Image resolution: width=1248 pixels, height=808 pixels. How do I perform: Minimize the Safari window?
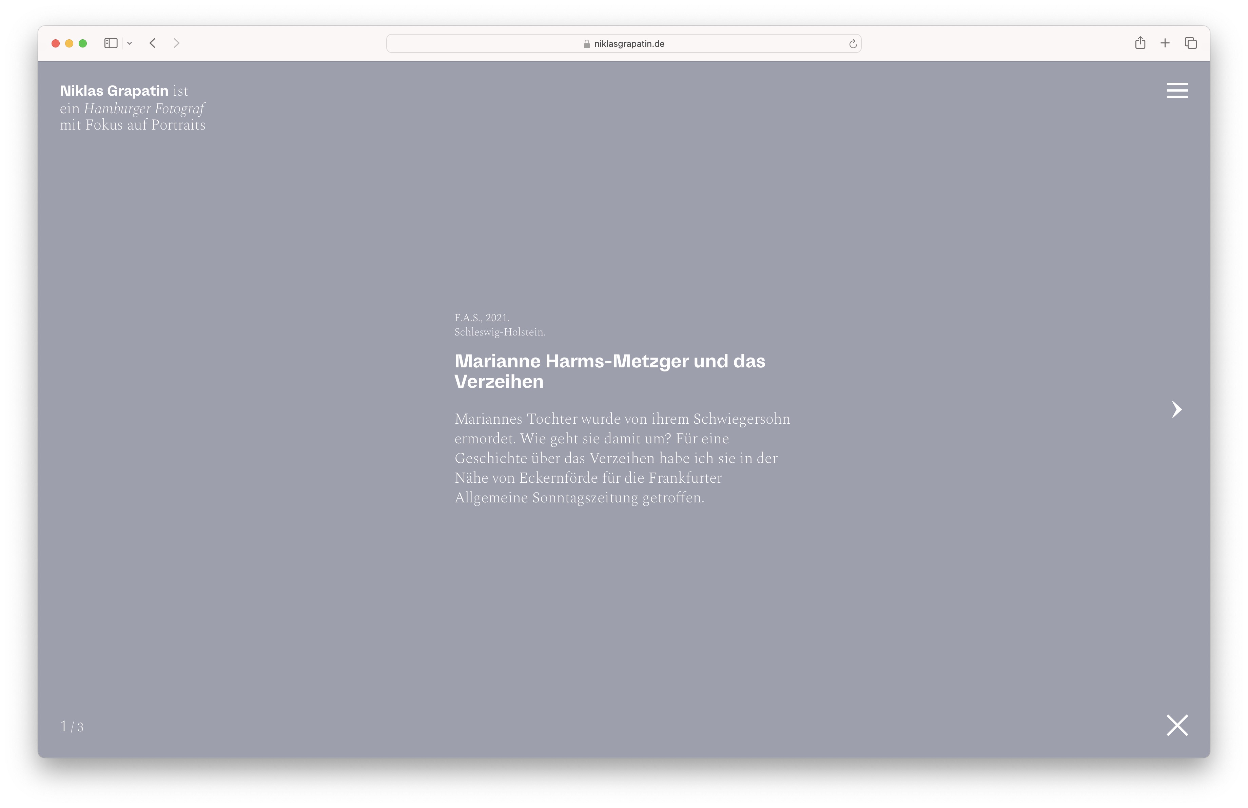point(69,43)
